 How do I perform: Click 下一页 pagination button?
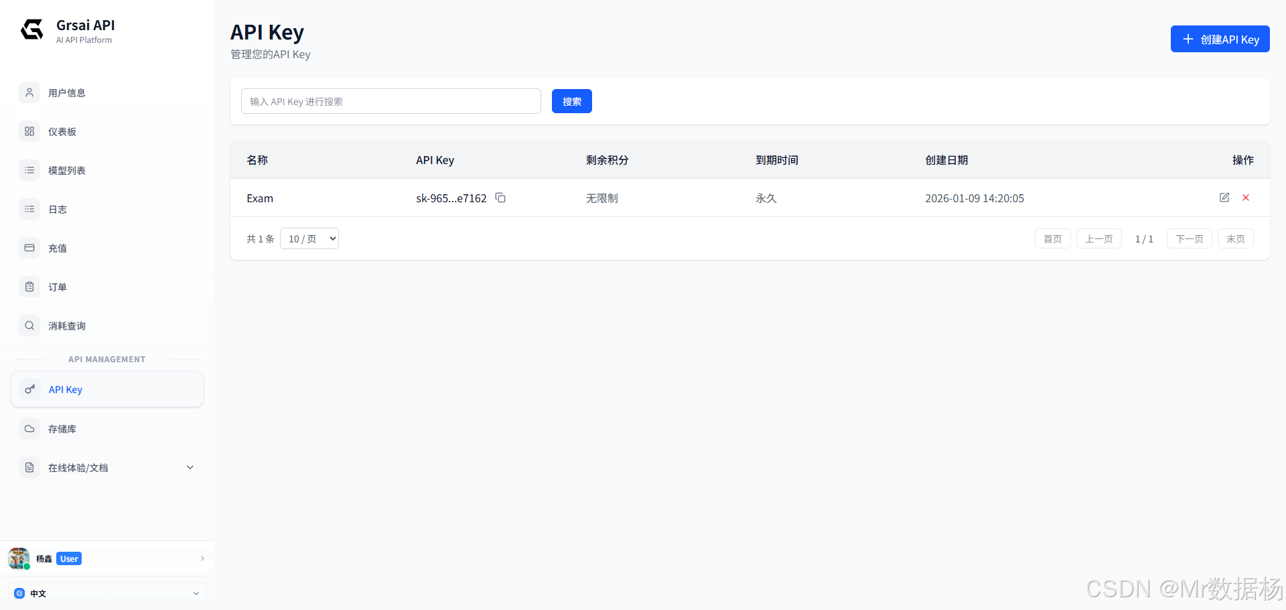pyautogui.click(x=1190, y=238)
